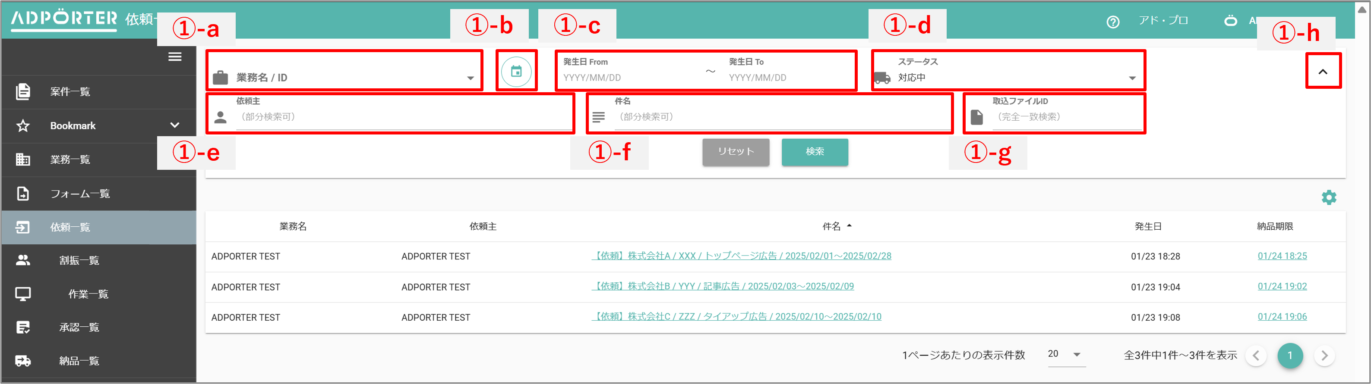
Task: Expand the Bookmark submenu chevron
Action: [x=174, y=125]
